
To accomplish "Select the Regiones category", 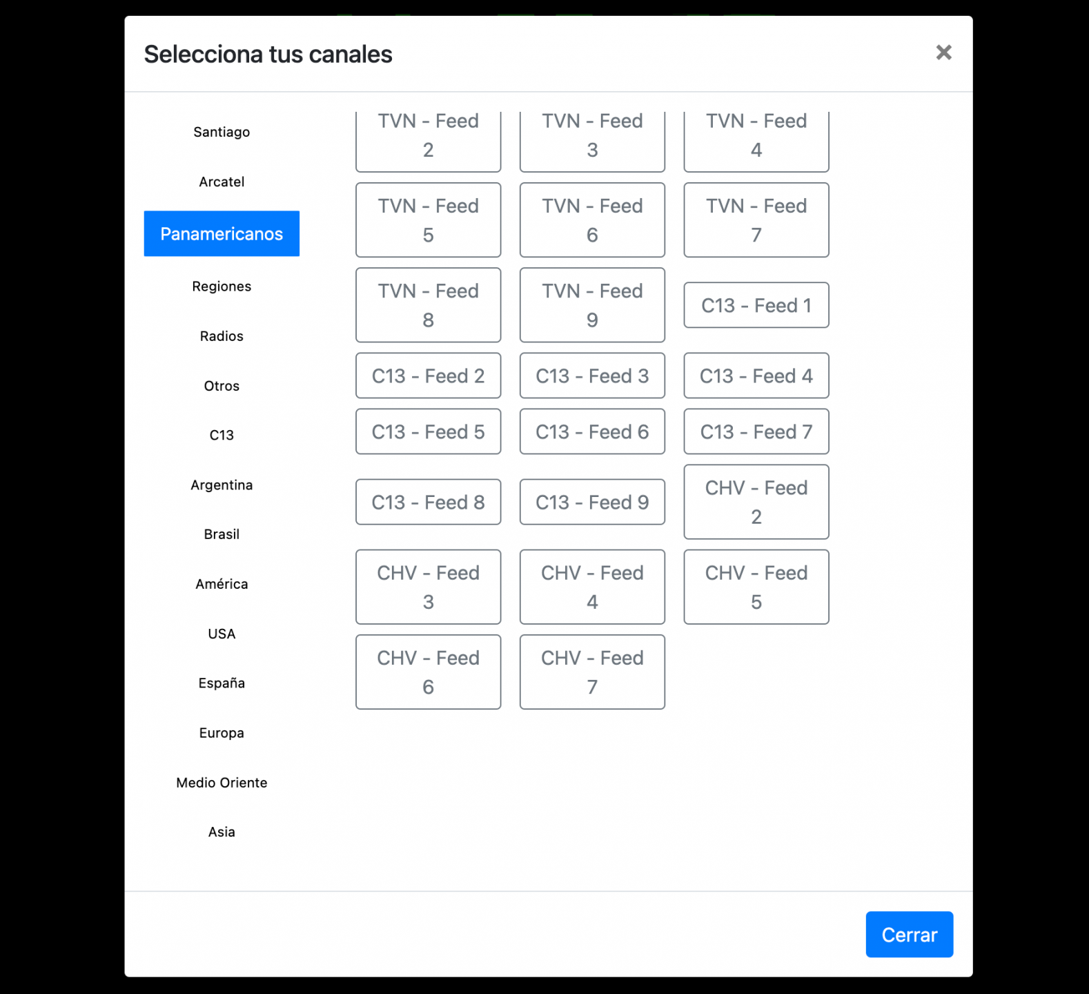I will pyautogui.click(x=222, y=286).
